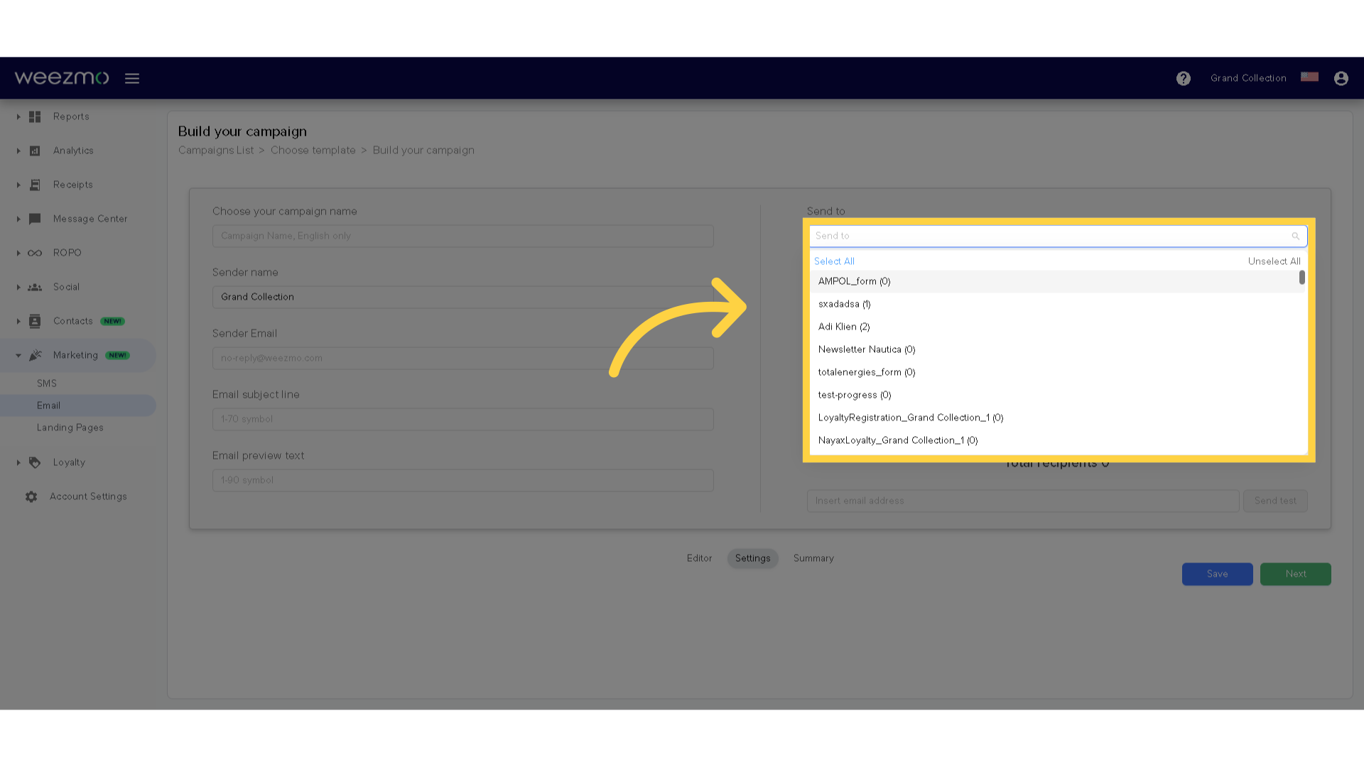Switch to the Editor tab
This screenshot has width=1364, height=767.
tap(699, 558)
